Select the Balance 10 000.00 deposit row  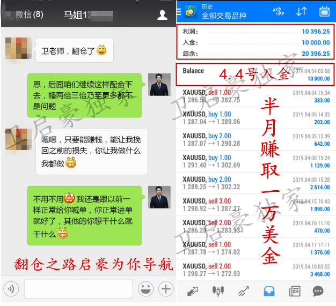pos(256,74)
